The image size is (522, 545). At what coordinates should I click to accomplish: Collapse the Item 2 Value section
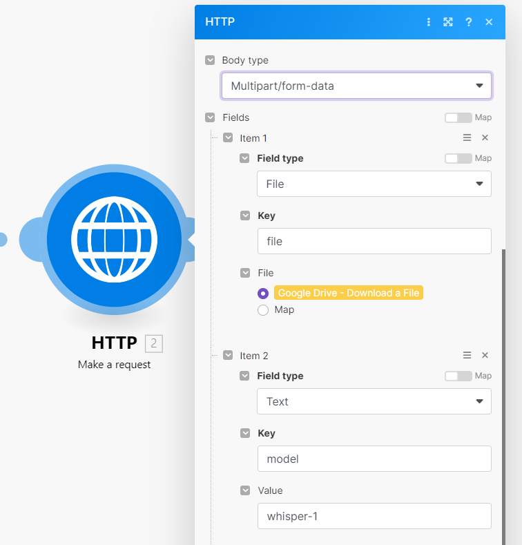coord(245,490)
